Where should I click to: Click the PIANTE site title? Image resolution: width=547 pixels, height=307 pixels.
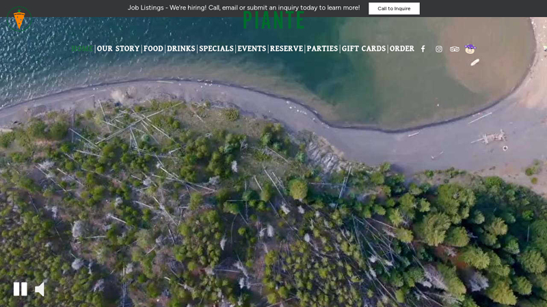point(274,20)
